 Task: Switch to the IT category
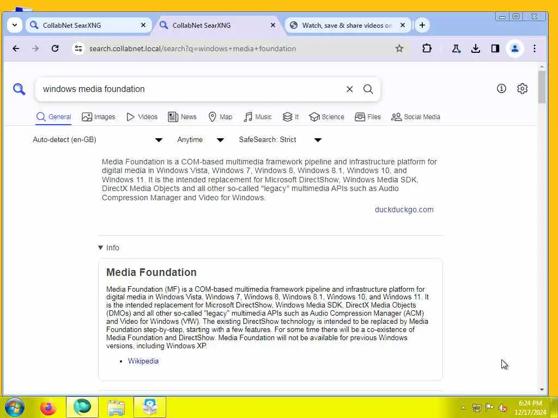290,117
